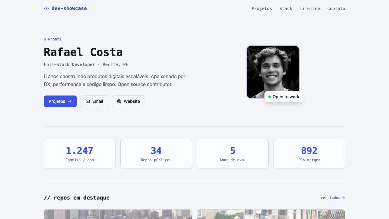Go to Projetos in navigation
Screen dimensions: 389x219
pos(262,9)
